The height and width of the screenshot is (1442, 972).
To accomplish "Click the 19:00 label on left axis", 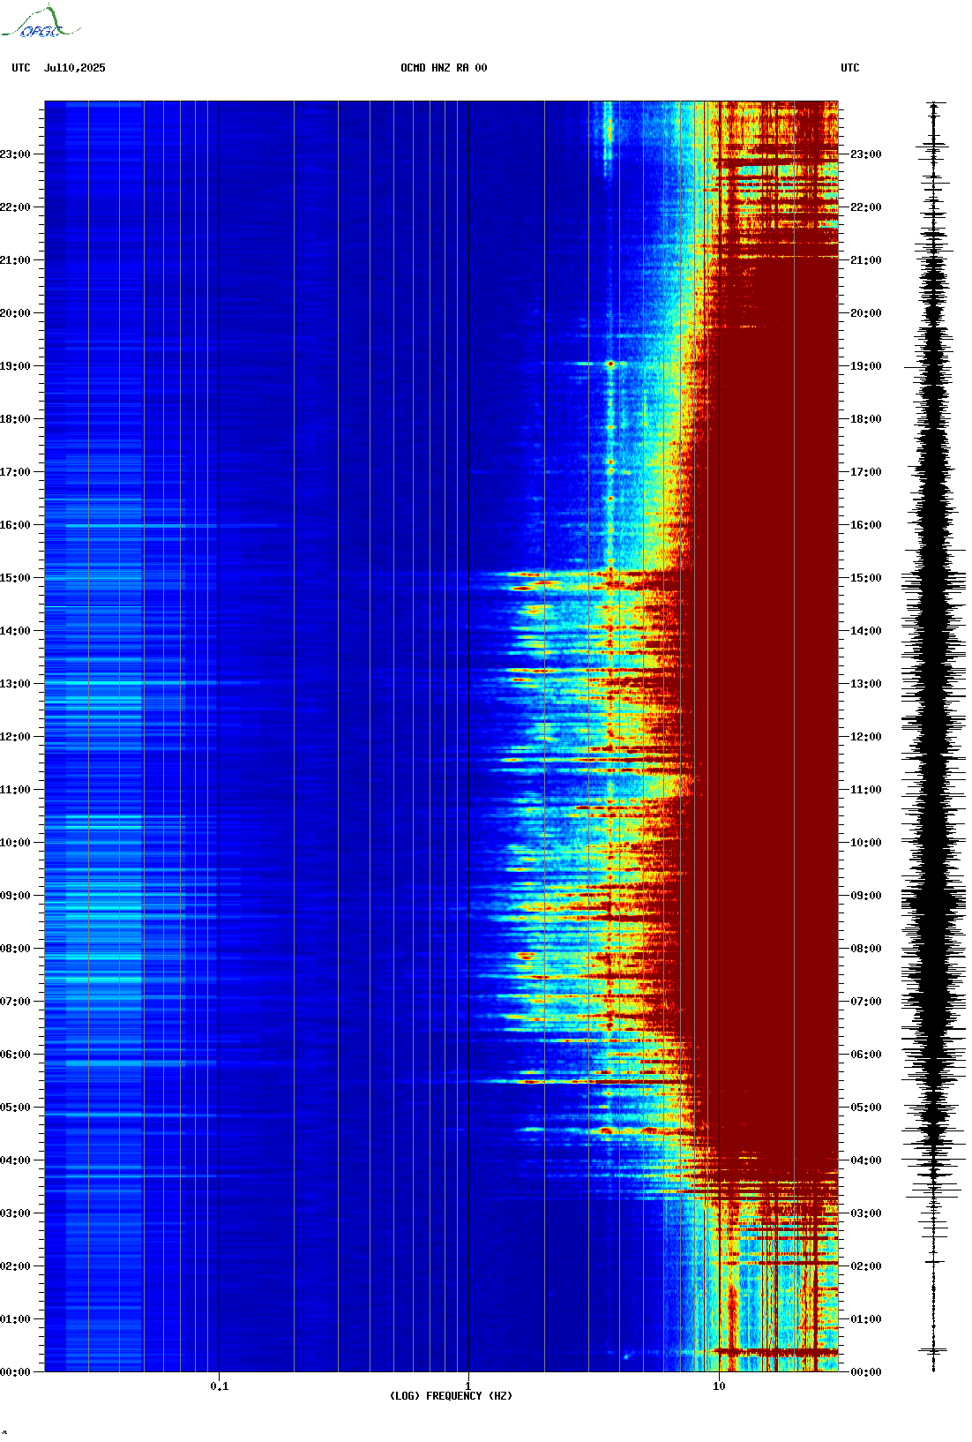I will (x=15, y=366).
